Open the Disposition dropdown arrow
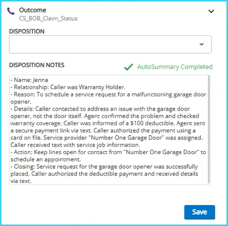This screenshot has height=226, width=228. 202,45
